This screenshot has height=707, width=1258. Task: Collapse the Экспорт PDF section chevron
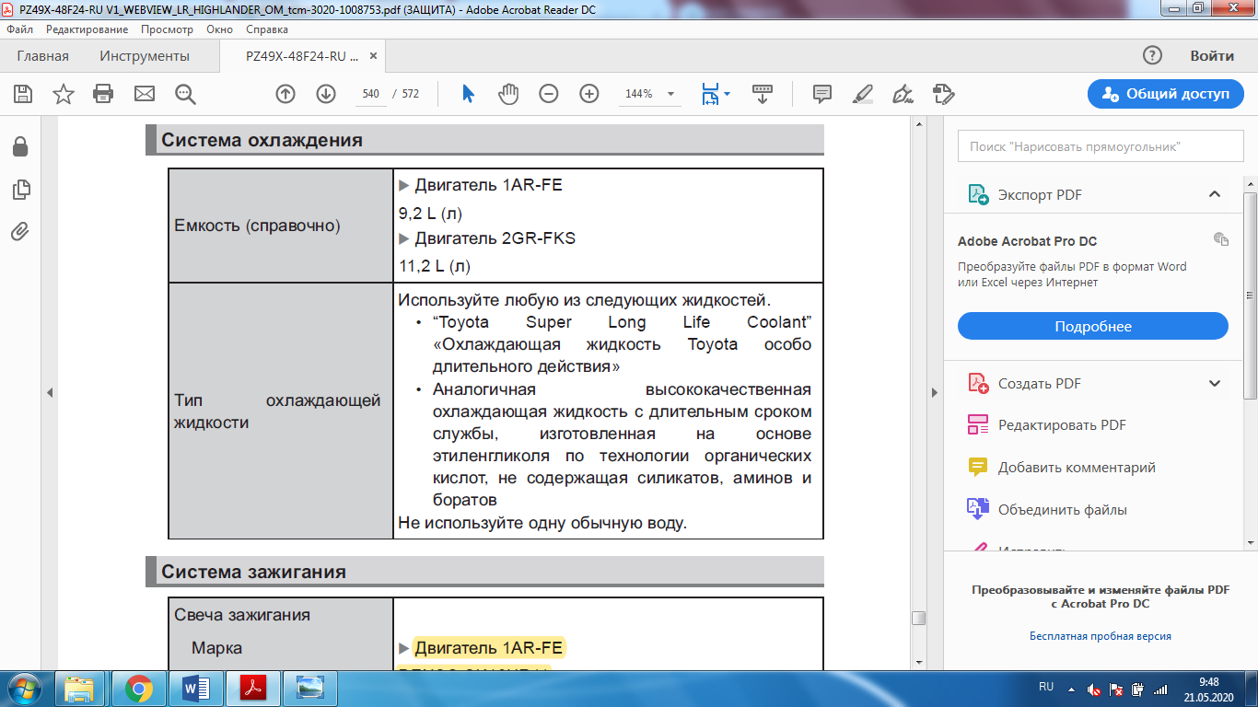(x=1215, y=194)
